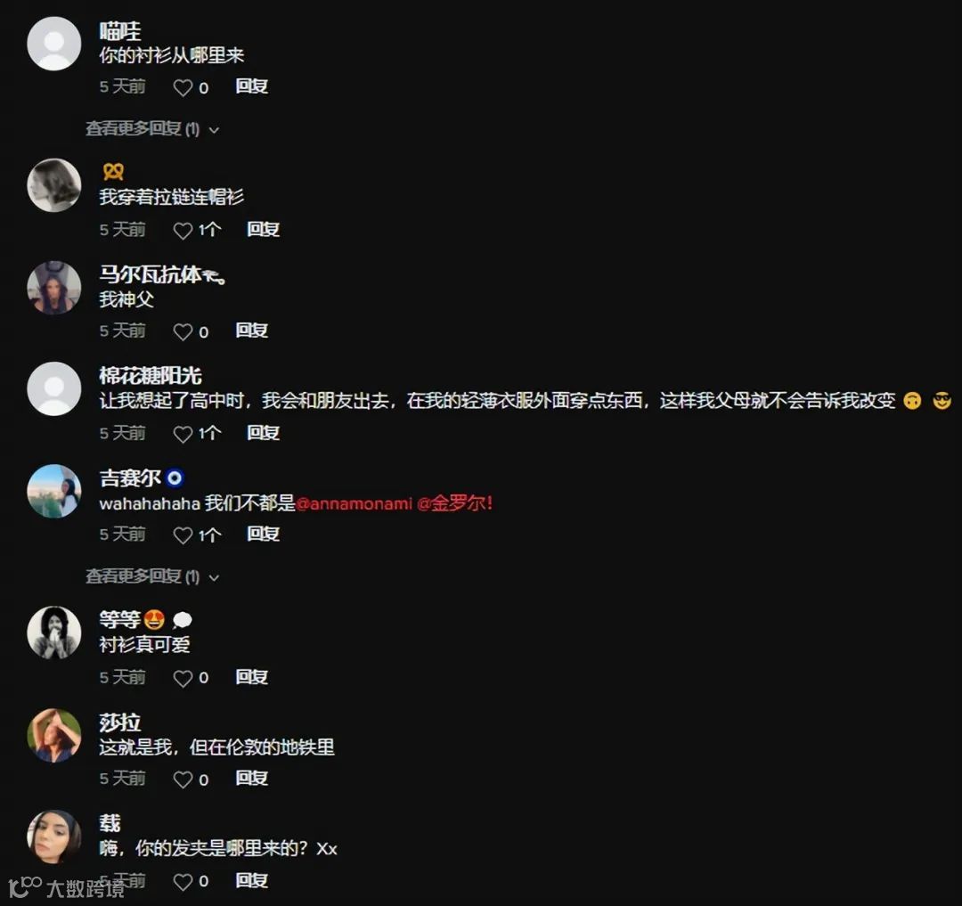Image resolution: width=962 pixels, height=906 pixels.
Task: Like 喵哇's comment with the heart icon
Action: coord(183,87)
